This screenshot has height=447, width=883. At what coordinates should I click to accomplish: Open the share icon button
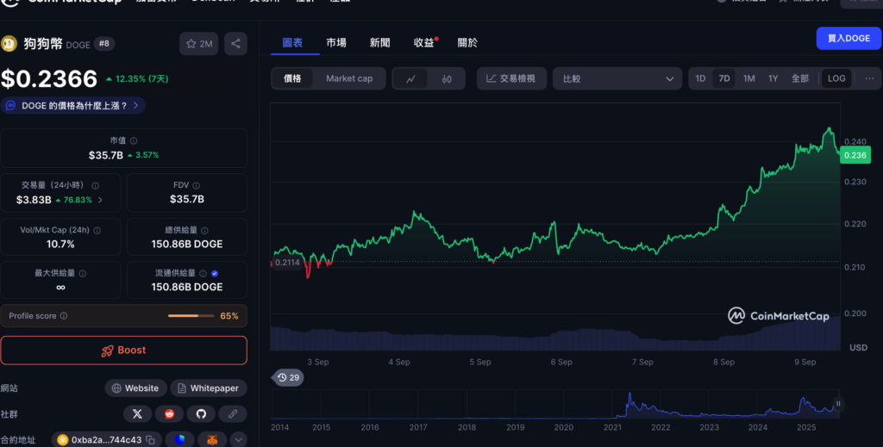click(x=235, y=44)
